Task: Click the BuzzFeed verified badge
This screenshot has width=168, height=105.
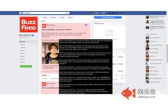Action: click(33, 35)
